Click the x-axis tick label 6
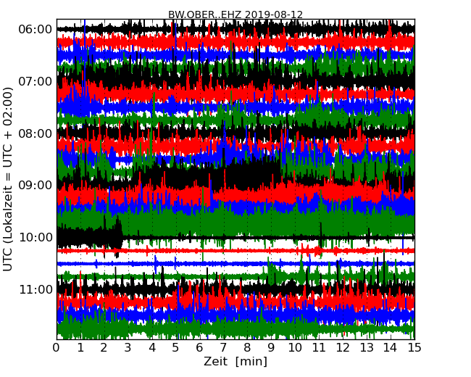 coord(199,348)
